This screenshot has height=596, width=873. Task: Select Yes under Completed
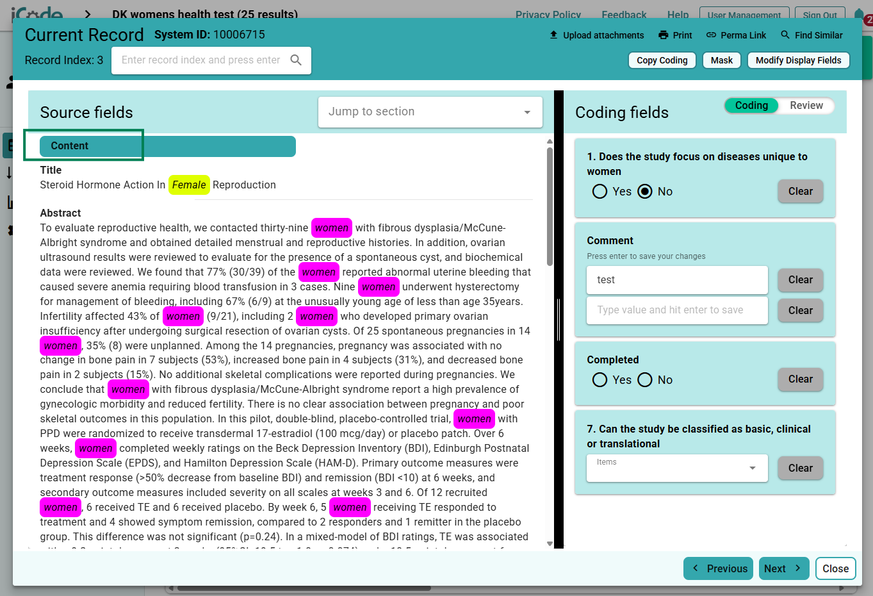coord(600,379)
